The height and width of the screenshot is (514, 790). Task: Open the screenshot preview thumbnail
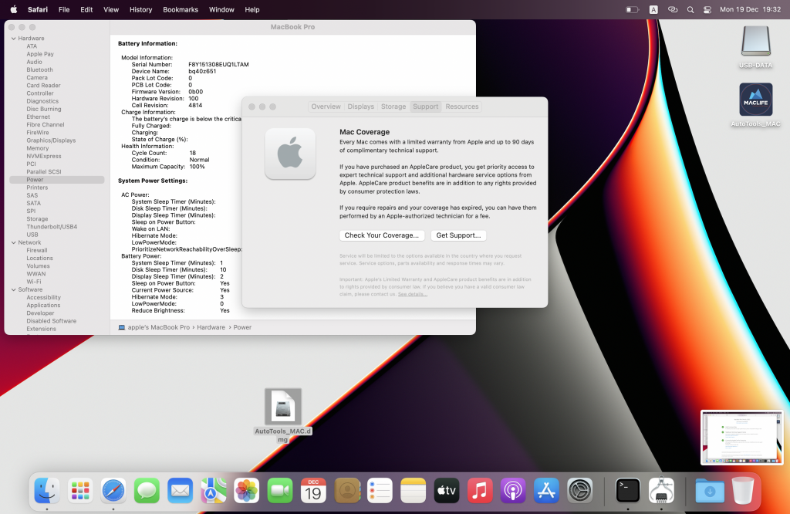point(741,438)
